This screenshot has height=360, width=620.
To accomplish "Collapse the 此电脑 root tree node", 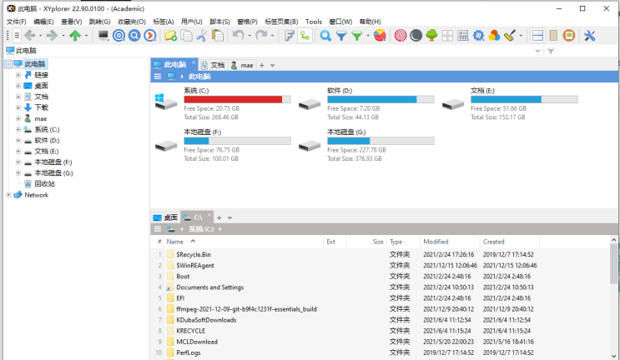I will coord(8,64).
